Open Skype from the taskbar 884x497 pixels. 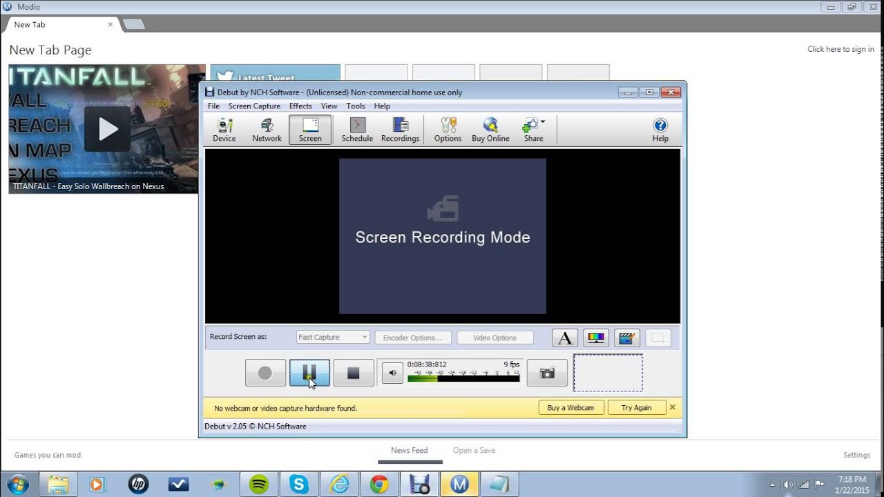[x=299, y=484]
